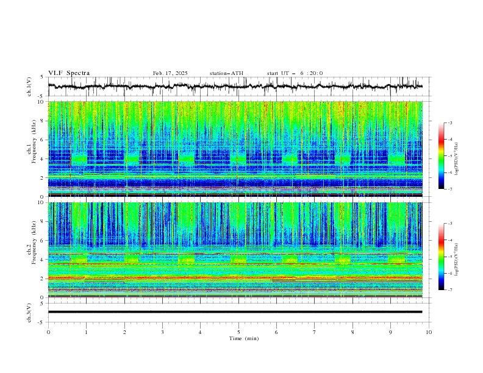Click the date "Feb. 17, 2025"
Image resolution: width=483 pixels, height=373 pixels.
170,73
